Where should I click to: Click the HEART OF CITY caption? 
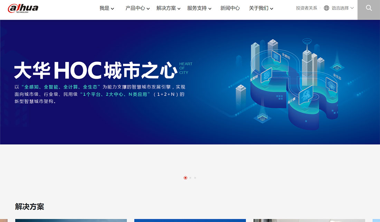pos(186,68)
